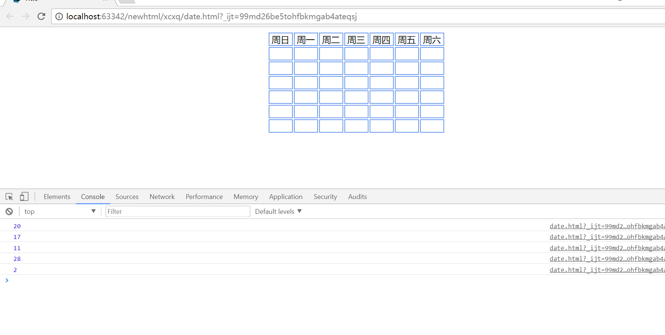Viewport: 665px width, 335px height.
Task: Activate the inspect element picker icon
Action: point(9,196)
